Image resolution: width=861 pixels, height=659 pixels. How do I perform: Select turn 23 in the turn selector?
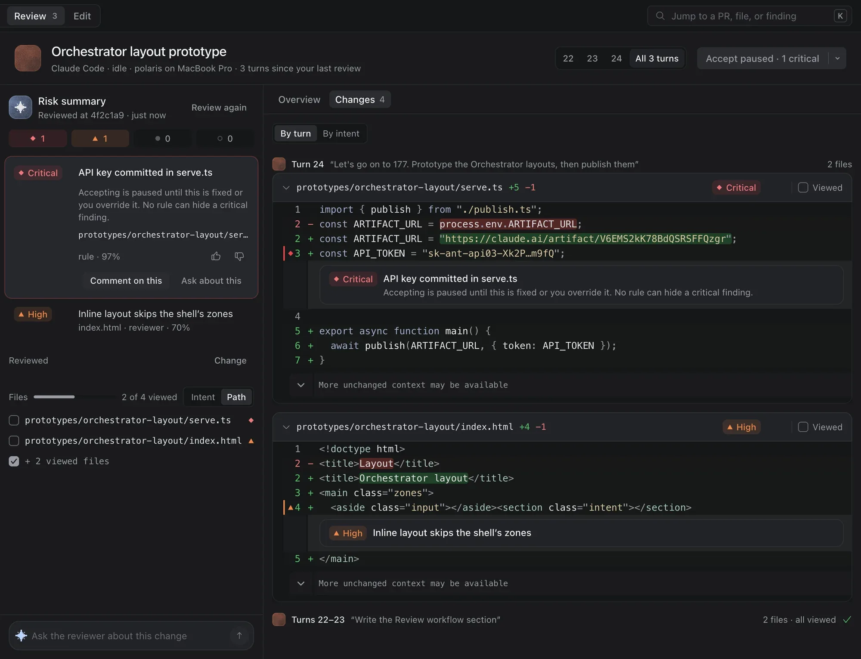tap(592, 59)
